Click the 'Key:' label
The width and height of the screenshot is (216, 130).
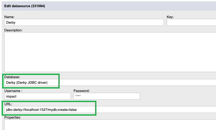click(170, 17)
